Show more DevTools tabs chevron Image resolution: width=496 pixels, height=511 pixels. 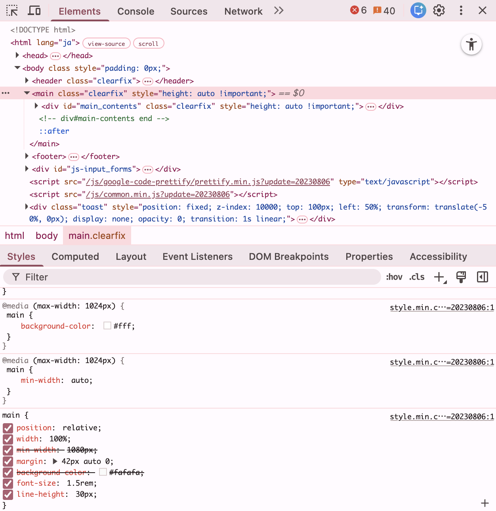[x=279, y=11]
